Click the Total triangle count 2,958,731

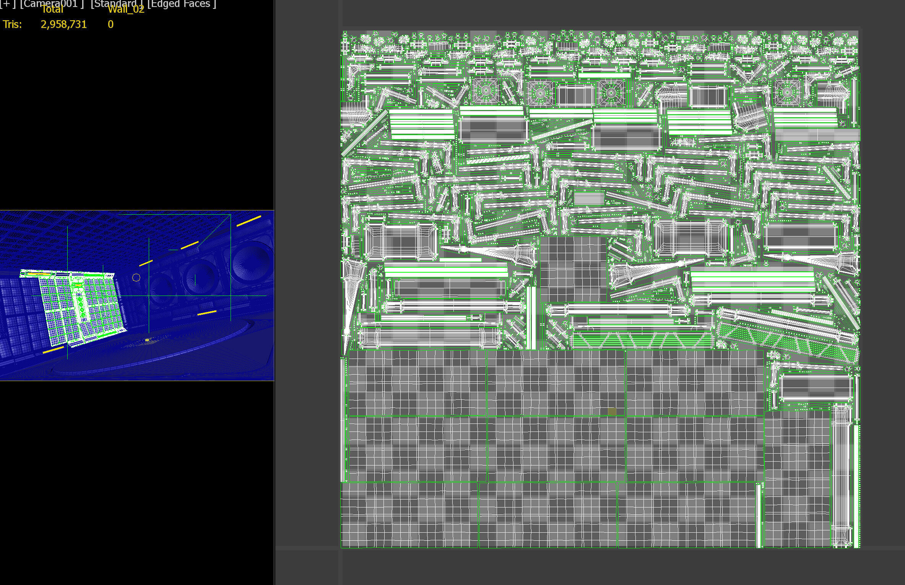[x=63, y=24]
